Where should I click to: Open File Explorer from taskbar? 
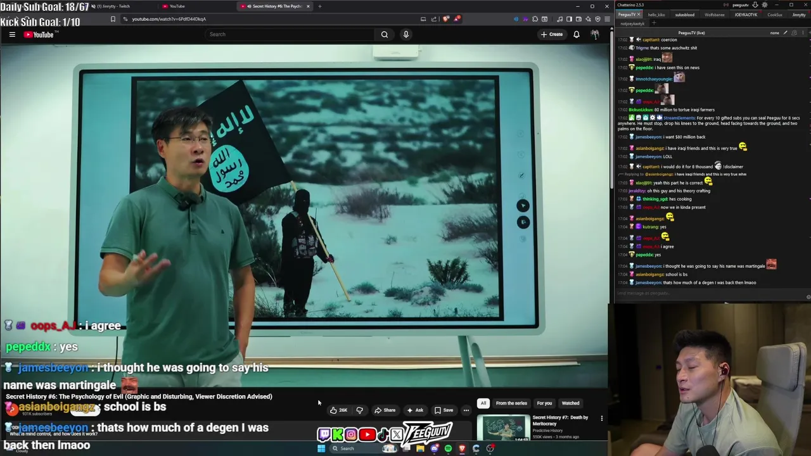pos(420,448)
